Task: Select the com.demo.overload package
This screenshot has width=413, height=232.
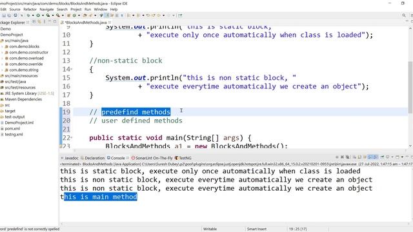Action: point(26,58)
